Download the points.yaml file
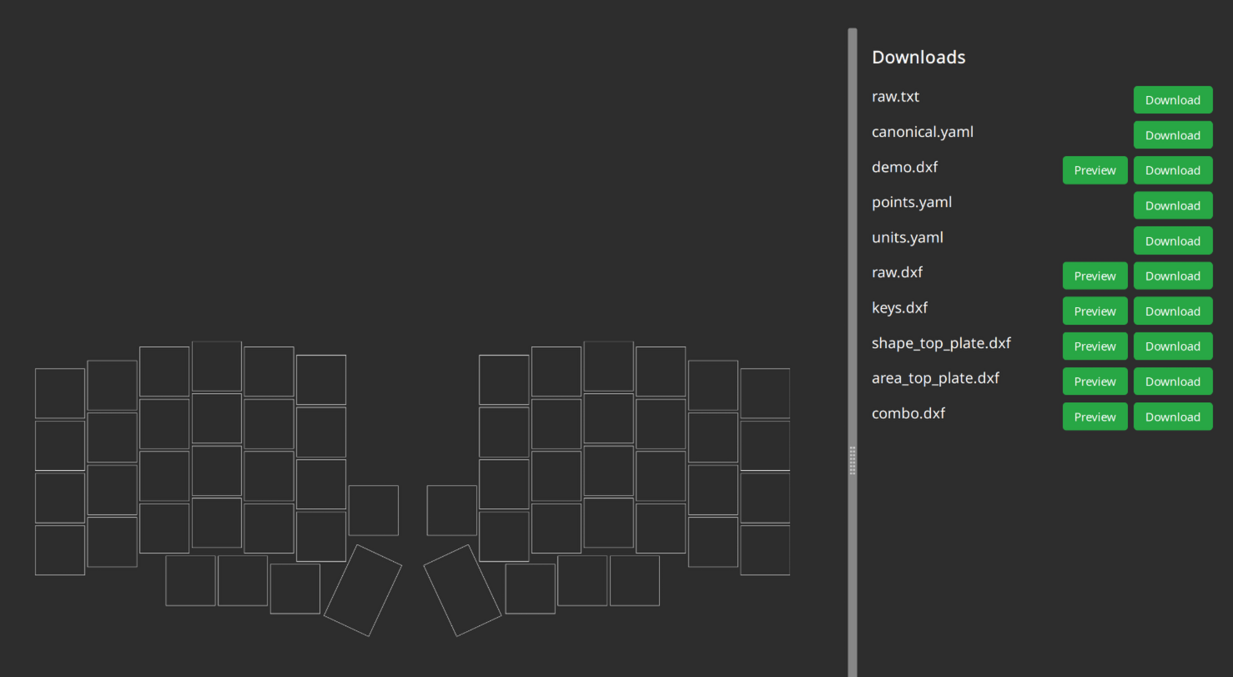This screenshot has width=1233, height=677. [1172, 205]
